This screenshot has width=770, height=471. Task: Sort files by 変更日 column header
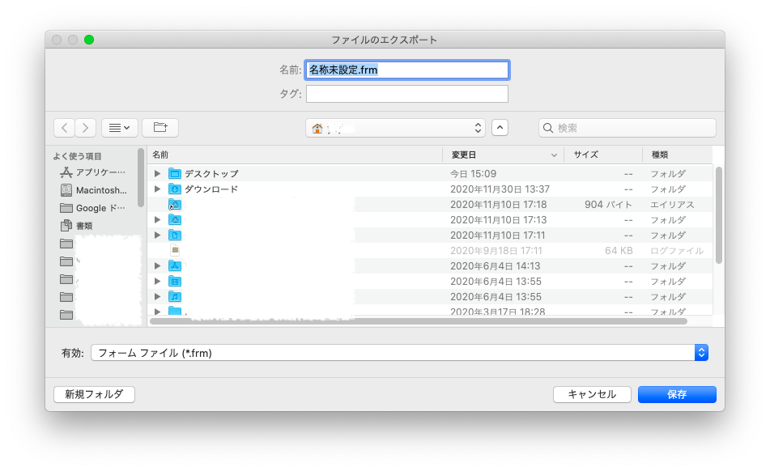click(x=502, y=155)
